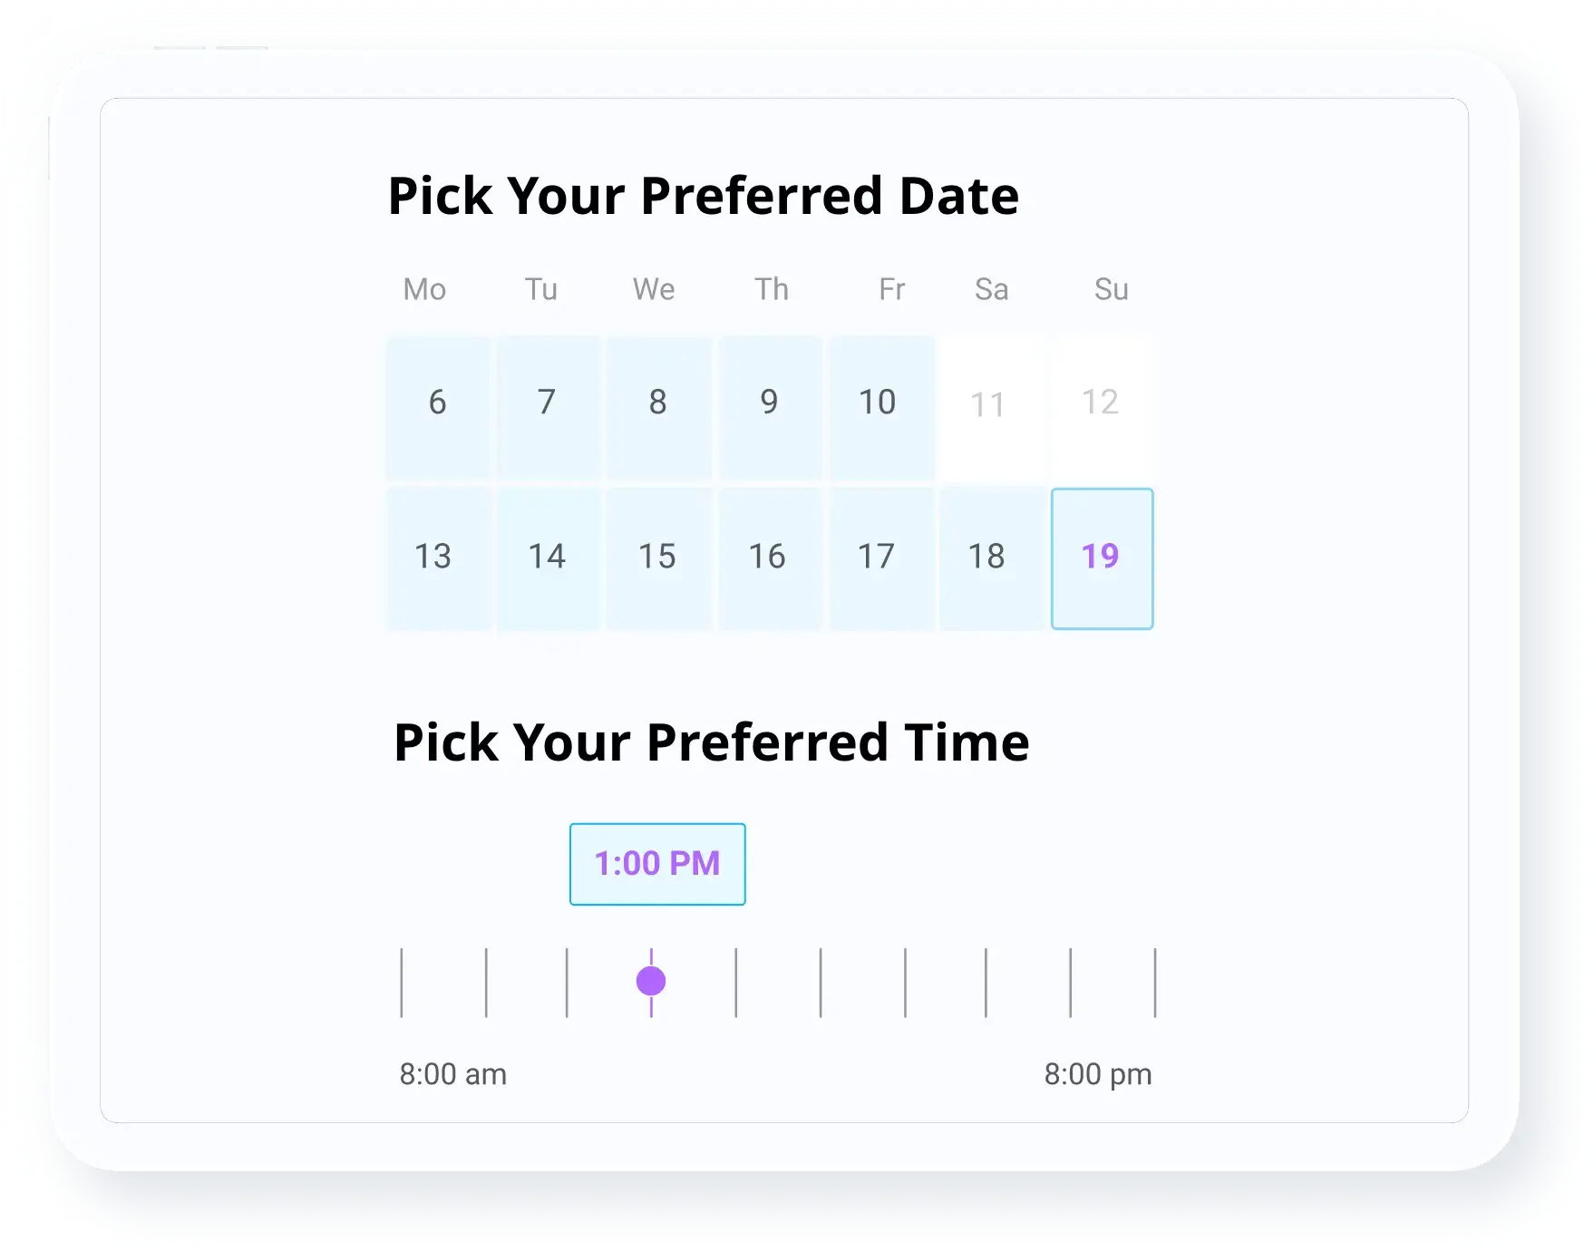The image size is (1594, 1251).
Task: Click the greyed-out date 11
Action: 991,406
